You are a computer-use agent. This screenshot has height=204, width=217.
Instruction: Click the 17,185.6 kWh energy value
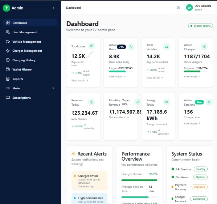[x=157, y=115]
